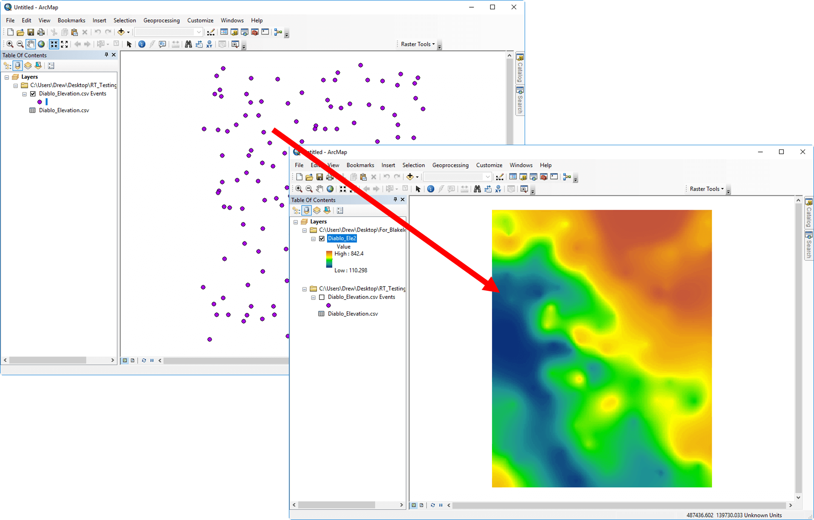Click the Diablo_Ele2 color ramp legend
The image size is (814, 520).
point(328,259)
